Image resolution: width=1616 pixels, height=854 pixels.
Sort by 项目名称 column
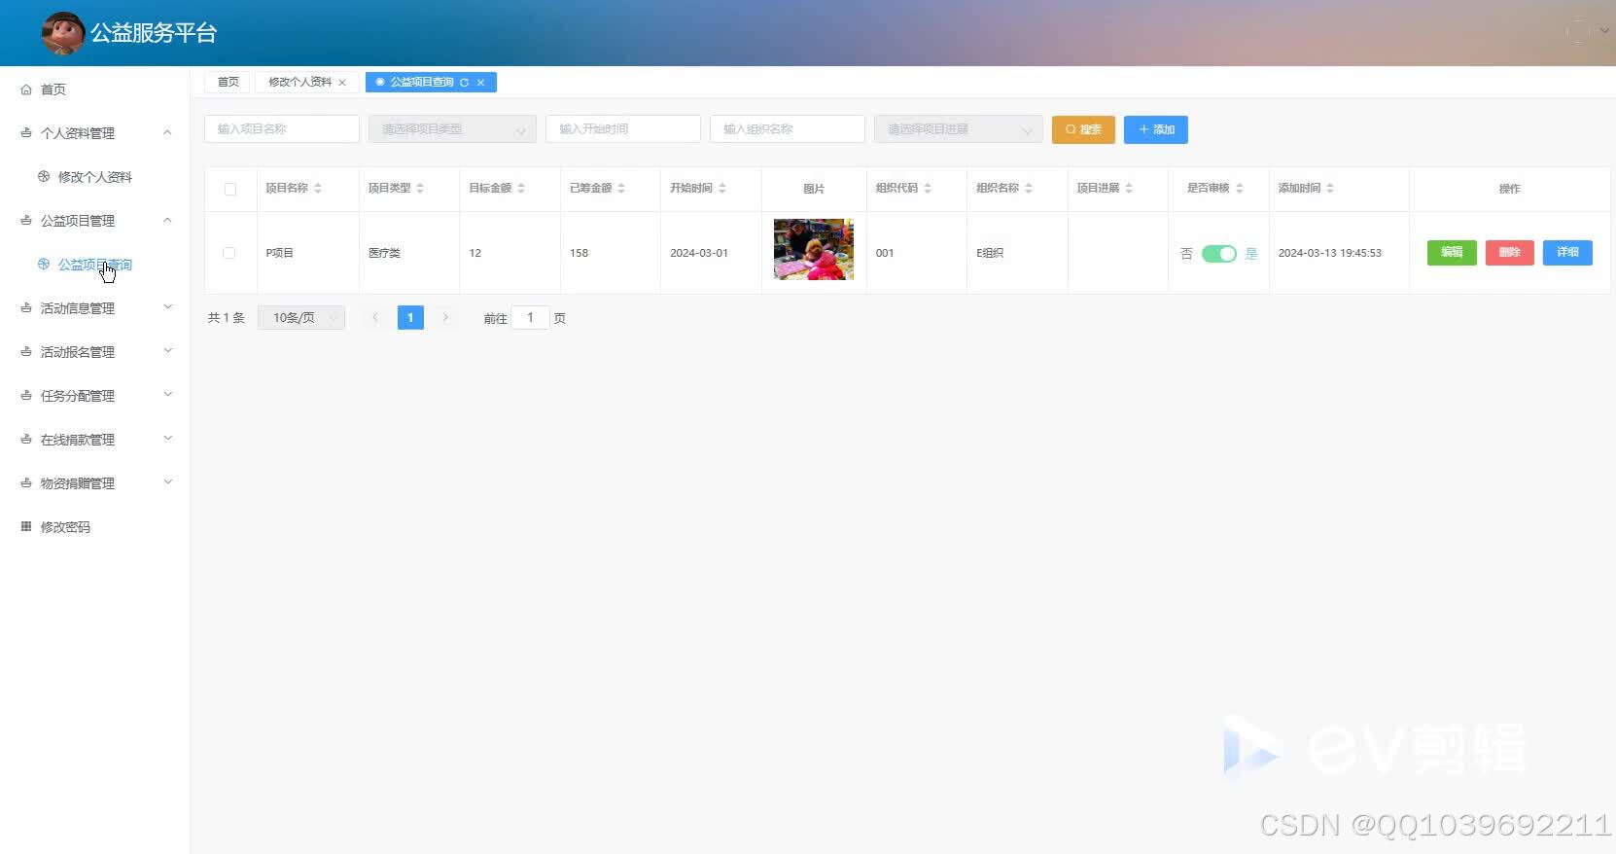[318, 189]
